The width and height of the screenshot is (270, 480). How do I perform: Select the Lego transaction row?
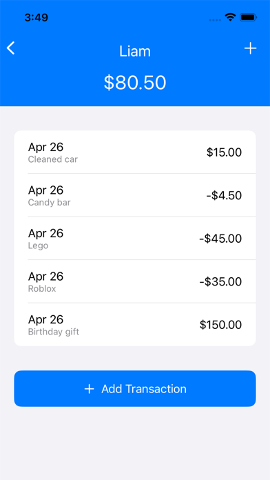[135, 239]
